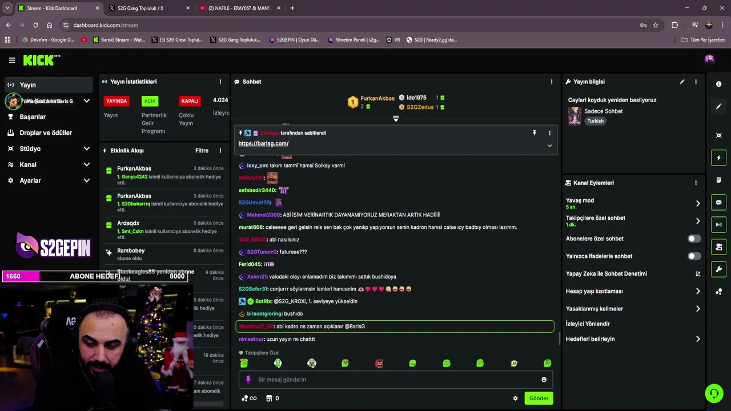Click the info icon in right sidebar

tap(718, 84)
